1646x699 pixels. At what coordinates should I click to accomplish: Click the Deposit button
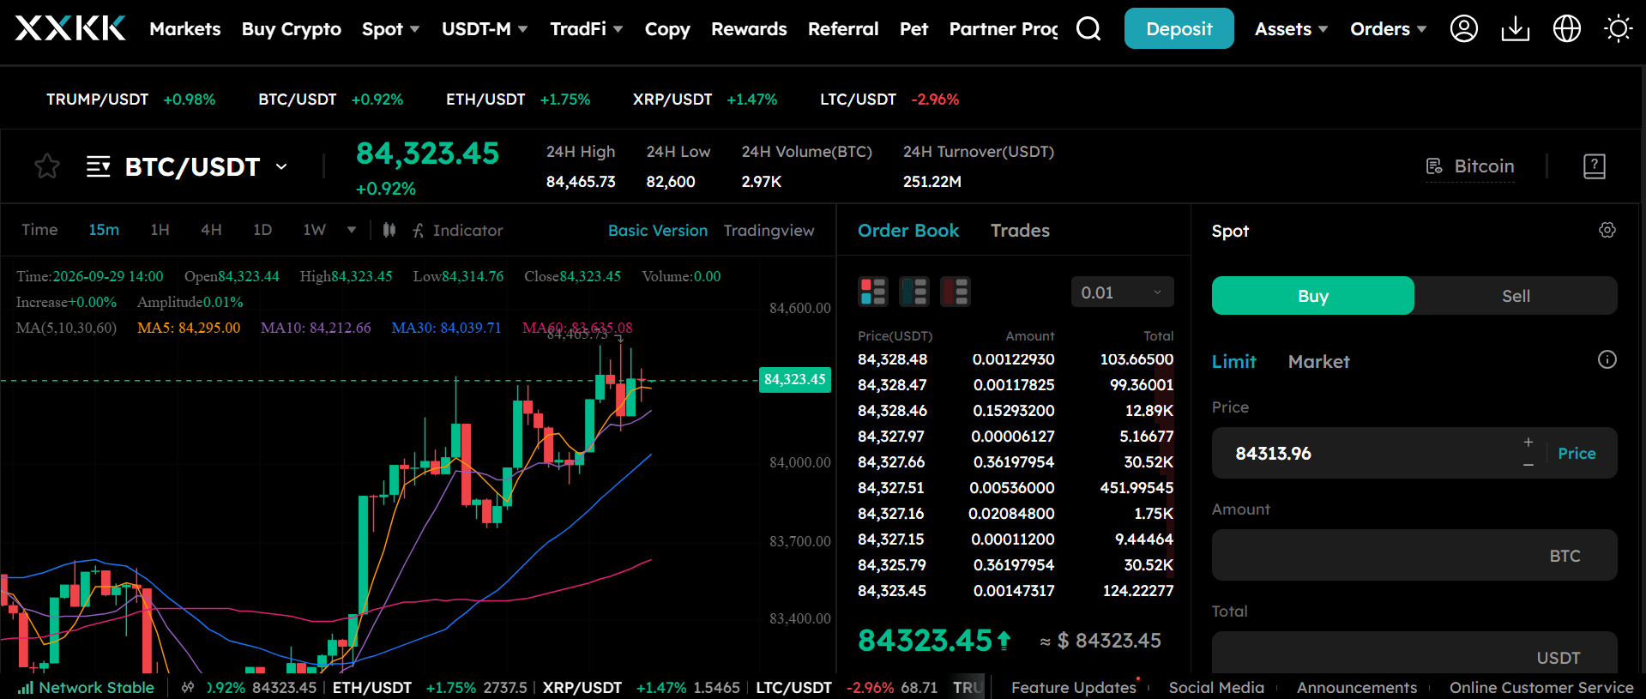[1179, 28]
